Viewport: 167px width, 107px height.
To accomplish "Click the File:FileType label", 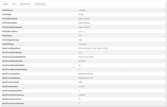I will click(7, 36).
